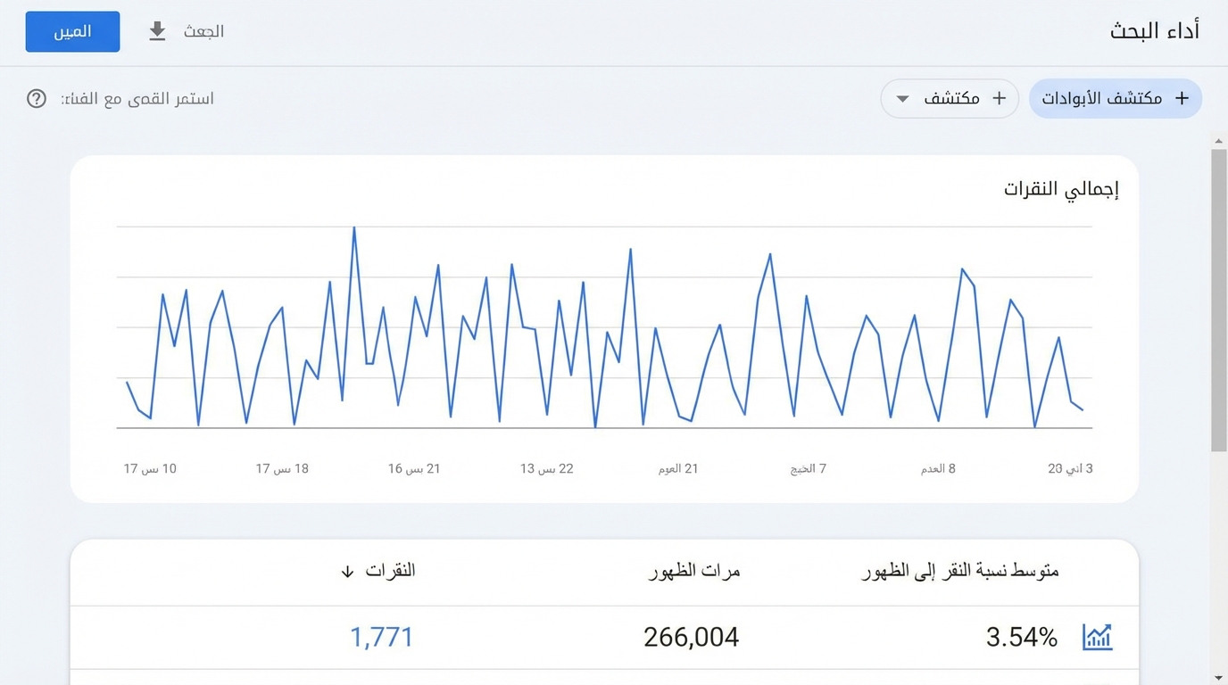1228x685 pixels.
Task: Expand the مكتشف dropdown arrow
Action: [x=902, y=98]
